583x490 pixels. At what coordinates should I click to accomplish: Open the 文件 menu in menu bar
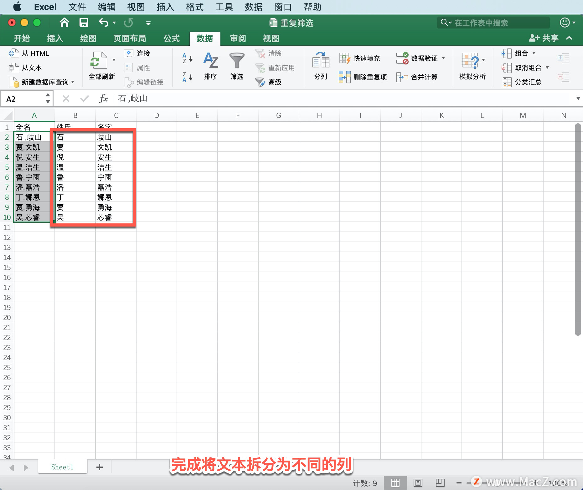pyautogui.click(x=77, y=7)
